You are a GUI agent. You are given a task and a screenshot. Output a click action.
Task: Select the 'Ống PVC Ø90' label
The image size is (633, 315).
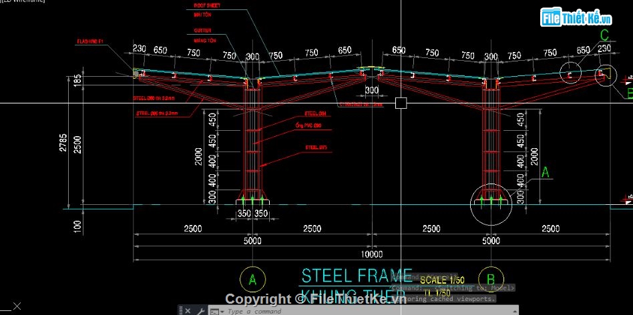click(308, 126)
